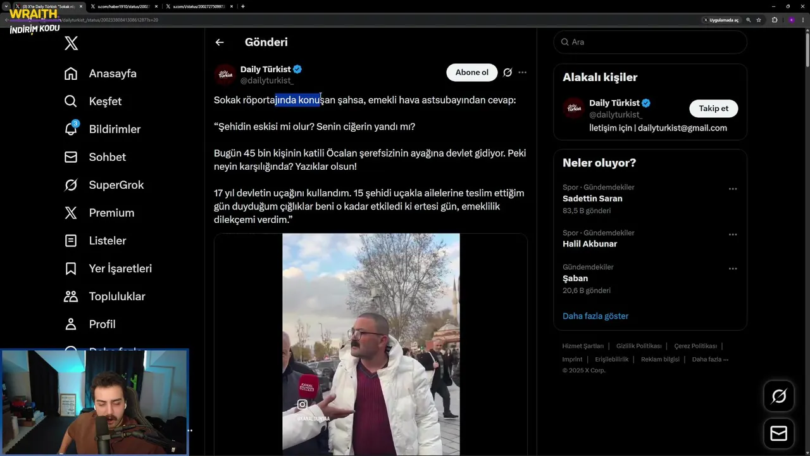Open a new browser tab
The width and height of the screenshot is (810, 456).
[243, 6]
